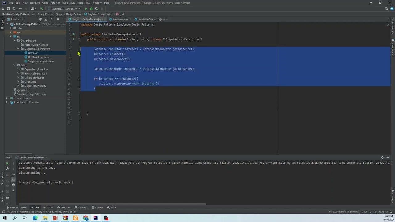This screenshot has width=395, height=222.
Task: Run SingletonDesignPattern using the toolbar play icon
Action: 86,9
